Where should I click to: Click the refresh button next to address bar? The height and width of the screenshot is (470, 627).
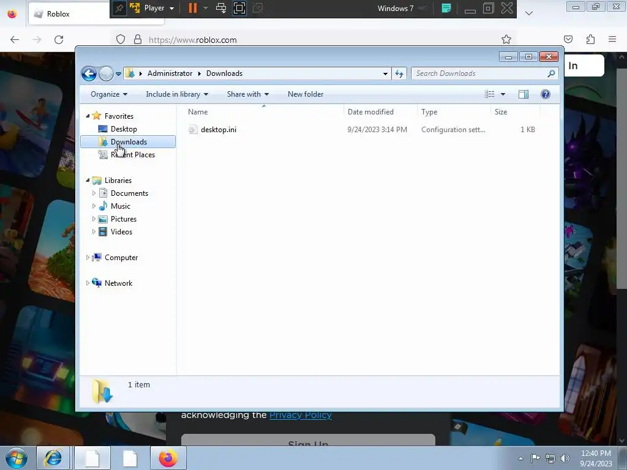pyautogui.click(x=399, y=73)
